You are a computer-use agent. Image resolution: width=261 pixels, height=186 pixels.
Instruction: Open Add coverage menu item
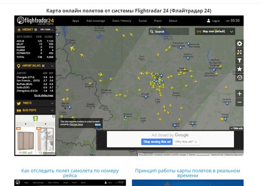tap(96, 21)
